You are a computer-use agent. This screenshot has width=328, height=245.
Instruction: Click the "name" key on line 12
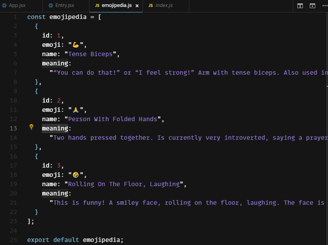(x=49, y=119)
